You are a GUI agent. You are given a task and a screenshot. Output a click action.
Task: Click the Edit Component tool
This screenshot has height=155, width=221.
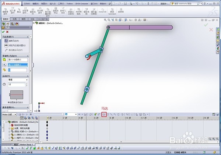pos(5,11)
